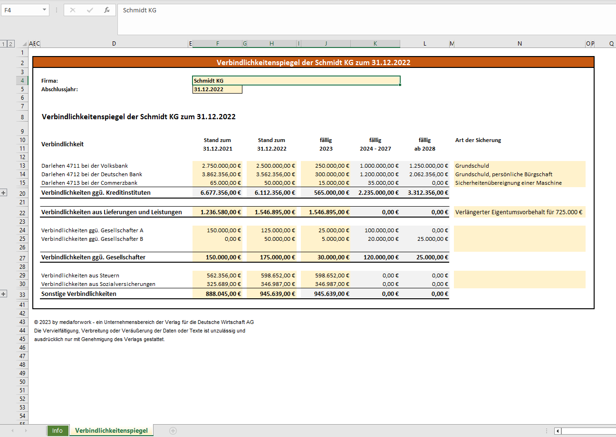
Task: Expand grouped rows above Kreditinstituten total
Action: tap(4, 193)
